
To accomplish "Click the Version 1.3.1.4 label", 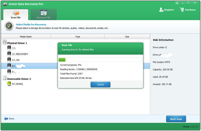I will [190, 127].
